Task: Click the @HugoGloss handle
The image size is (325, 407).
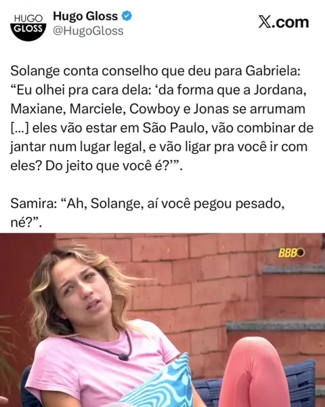Action: pyautogui.click(x=88, y=31)
